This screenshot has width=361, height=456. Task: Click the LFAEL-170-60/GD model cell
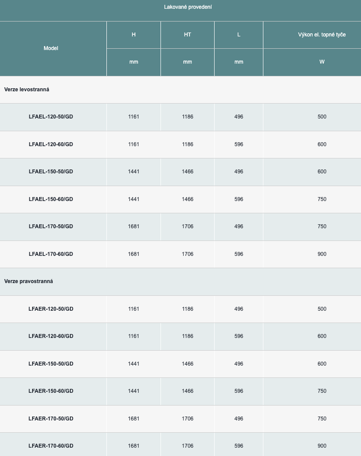point(51,254)
